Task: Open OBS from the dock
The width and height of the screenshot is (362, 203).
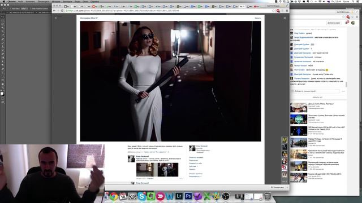Action: (x=226, y=196)
